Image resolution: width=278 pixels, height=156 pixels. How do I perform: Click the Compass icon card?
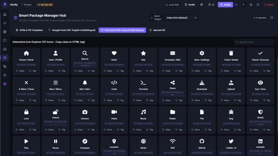(x=85, y=146)
